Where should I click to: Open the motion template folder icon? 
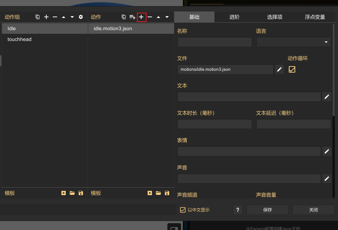pyautogui.click(x=158, y=193)
